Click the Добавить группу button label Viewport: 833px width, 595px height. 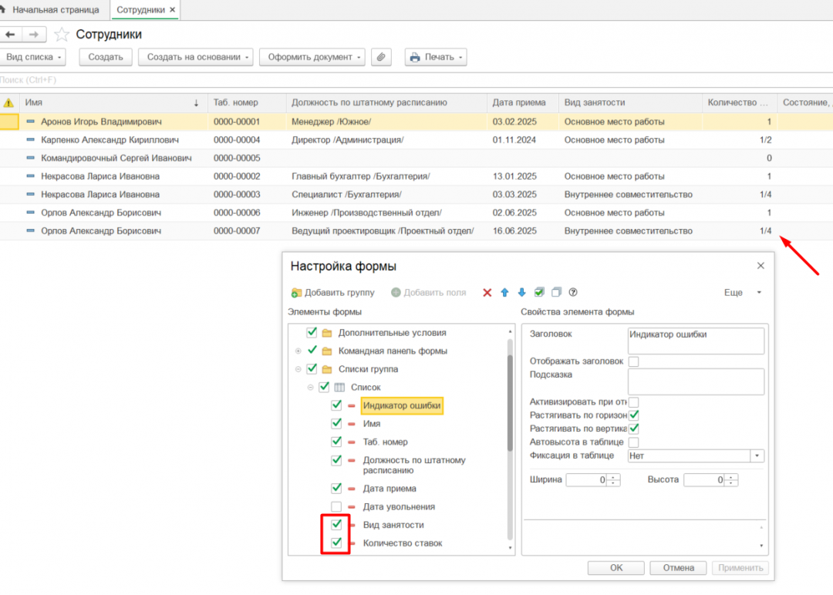tap(339, 292)
